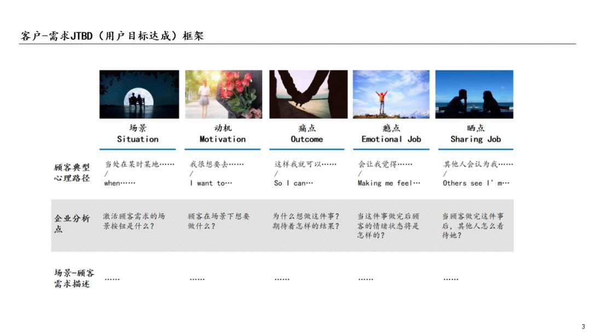Click the 'Others see I'm…' text

click(x=476, y=183)
